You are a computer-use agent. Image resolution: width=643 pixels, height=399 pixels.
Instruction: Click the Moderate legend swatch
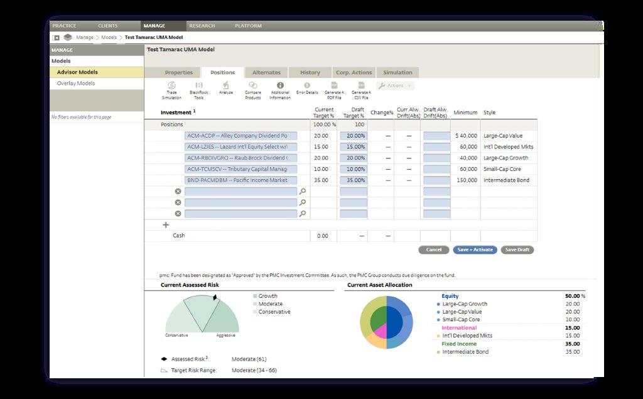click(x=255, y=303)
